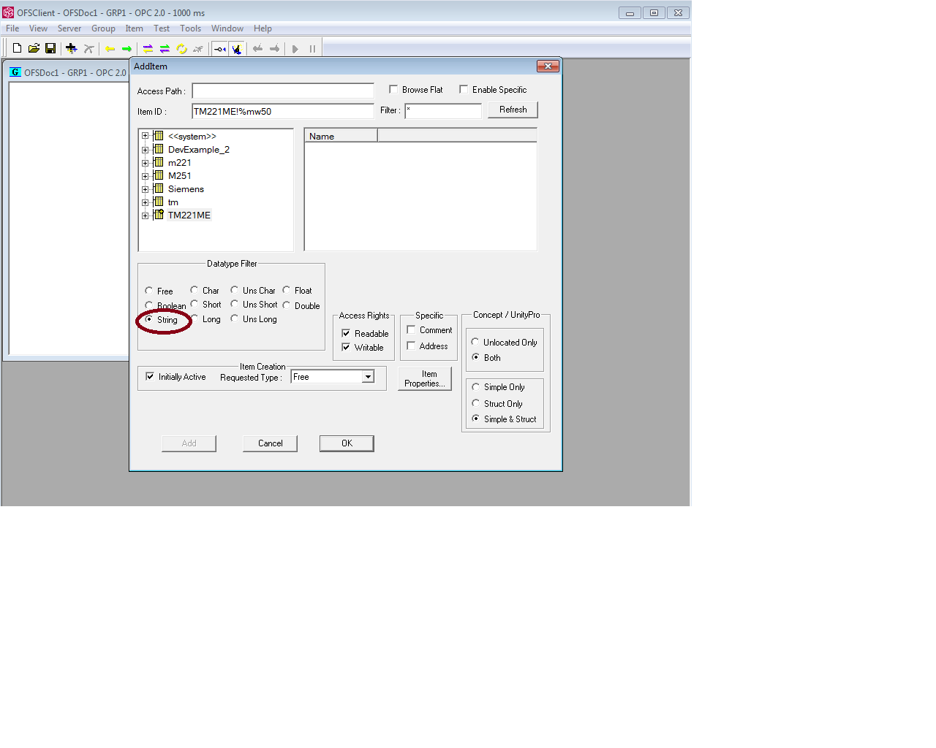Click the yellow left arrow toolbar icon

coord(110,49)
